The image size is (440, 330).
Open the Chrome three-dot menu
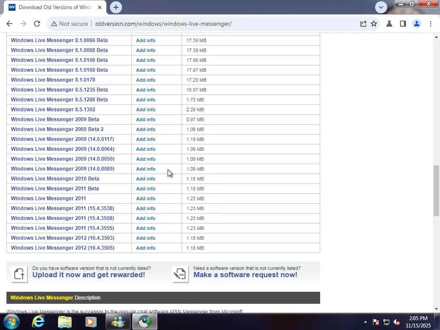[x=431, y=24]
